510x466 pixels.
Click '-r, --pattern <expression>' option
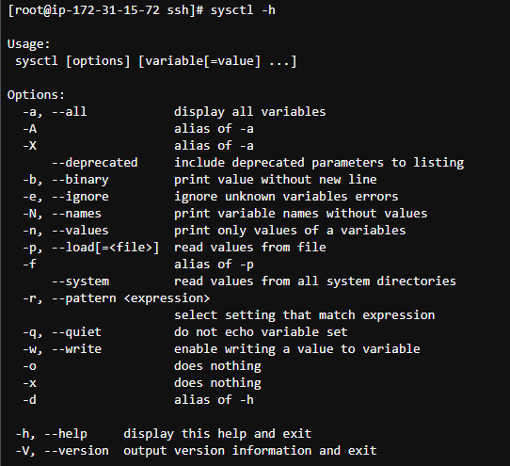[x=116, y=298]
